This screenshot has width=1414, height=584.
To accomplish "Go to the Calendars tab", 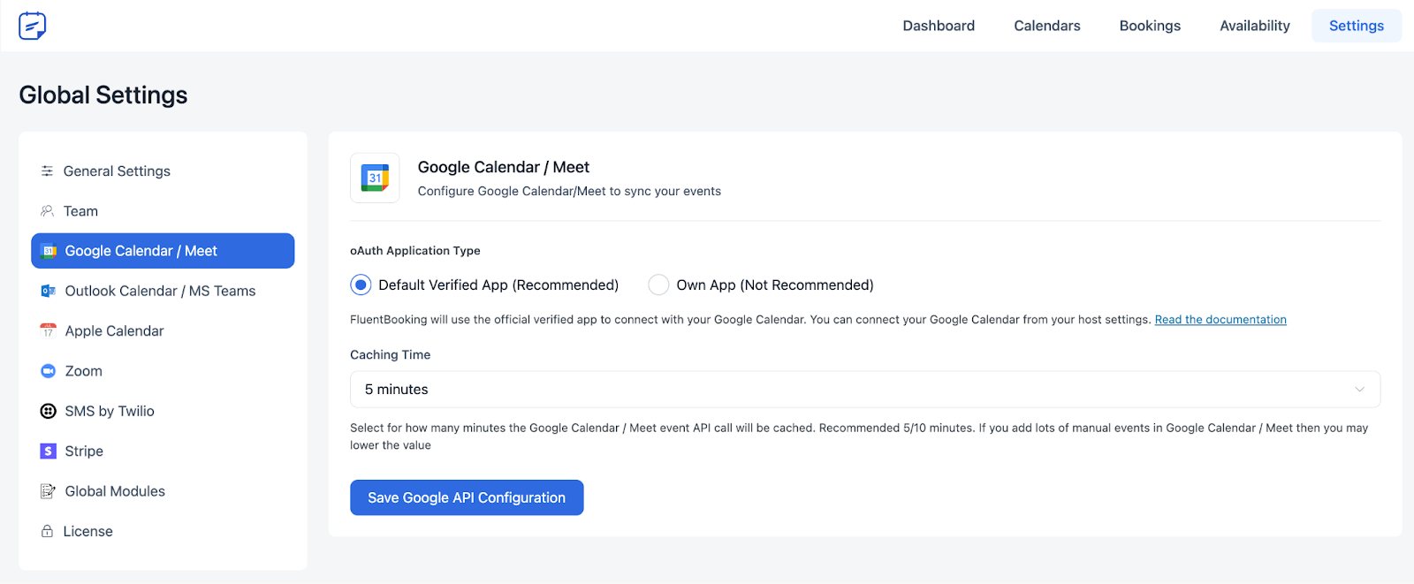I will pyautogui.click(x=1047, y=26).
